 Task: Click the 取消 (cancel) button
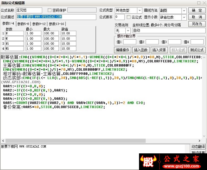point(197,17)
